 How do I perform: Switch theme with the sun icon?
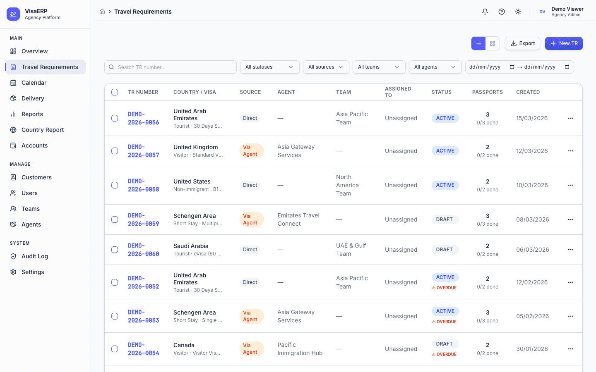coord(518,12)
